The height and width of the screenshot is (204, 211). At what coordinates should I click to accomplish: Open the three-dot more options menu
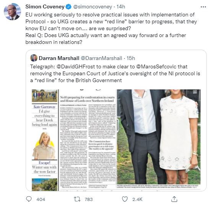tap(203, 7)
